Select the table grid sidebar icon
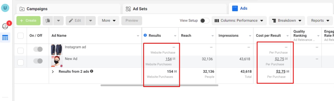334x101 pixels. tap(5, 38)
